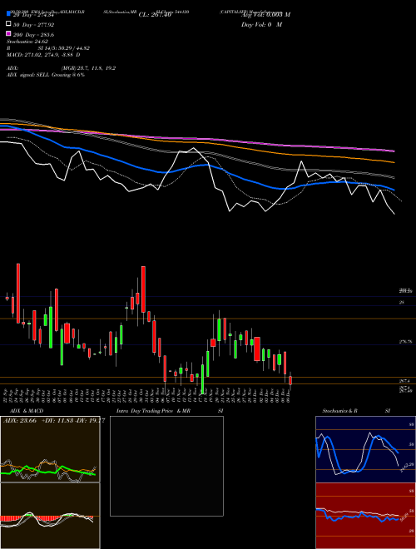
Task: Open the blue Stochastics chart panel
Action: click(365, 449)
